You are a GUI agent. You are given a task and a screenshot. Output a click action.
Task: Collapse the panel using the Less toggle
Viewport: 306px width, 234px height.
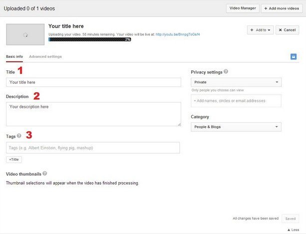pyautogui.click(x=293, y=230)
